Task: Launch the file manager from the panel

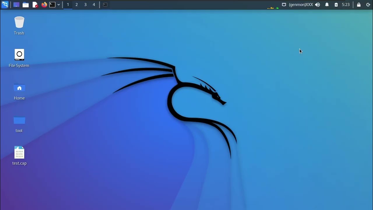Action: (26, 5)
